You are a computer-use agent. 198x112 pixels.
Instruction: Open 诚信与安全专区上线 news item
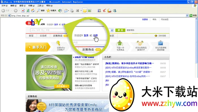[84, 71]
